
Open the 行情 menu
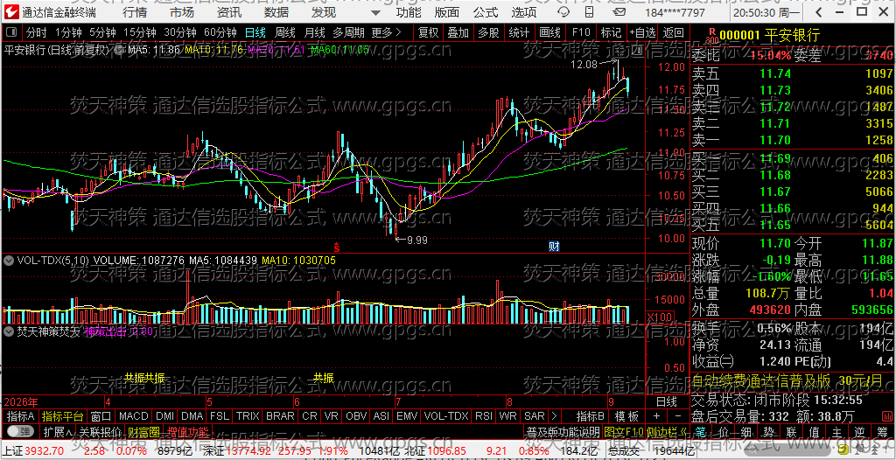pos(134,12)
